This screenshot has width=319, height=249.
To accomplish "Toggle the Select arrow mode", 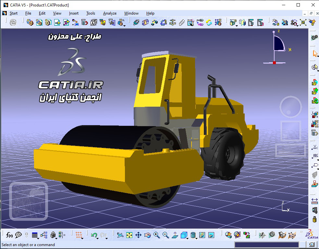I will tap(315, 54).
